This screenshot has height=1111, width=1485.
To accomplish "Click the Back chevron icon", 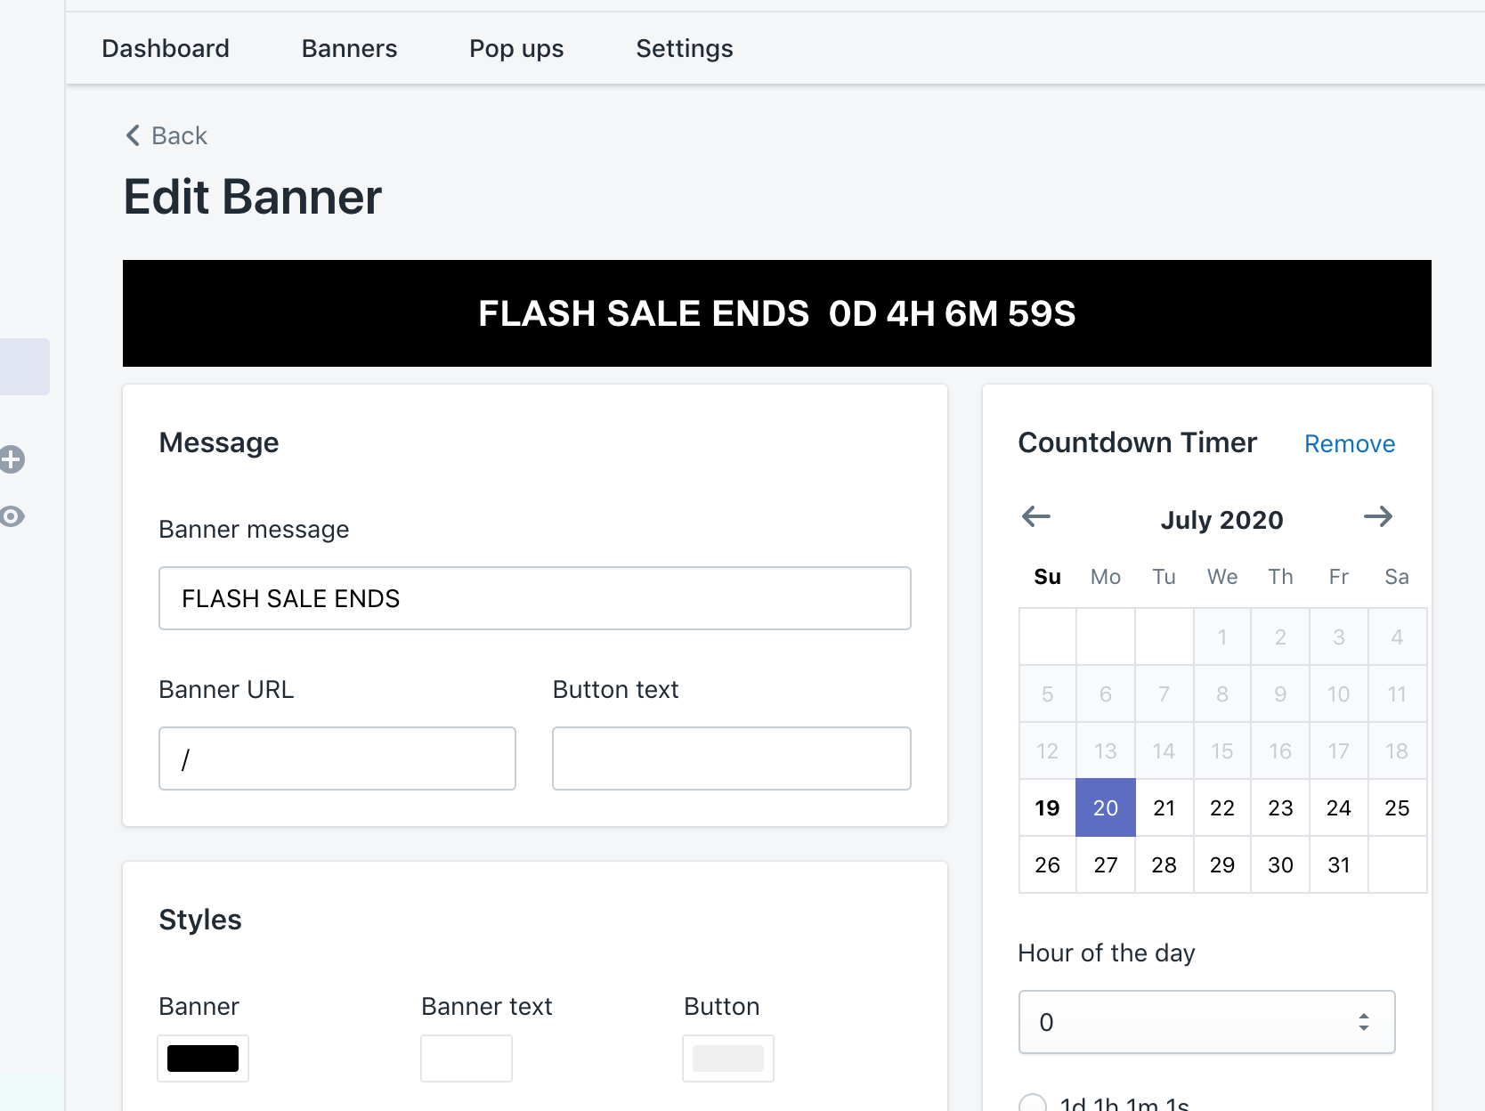I will coord(134,135).
